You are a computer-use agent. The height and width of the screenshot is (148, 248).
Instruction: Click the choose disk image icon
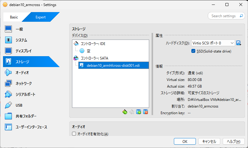click(239, 43)
